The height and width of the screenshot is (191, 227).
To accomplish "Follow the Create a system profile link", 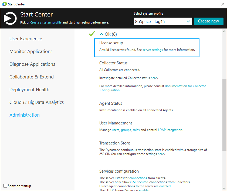I will (46, 22).
